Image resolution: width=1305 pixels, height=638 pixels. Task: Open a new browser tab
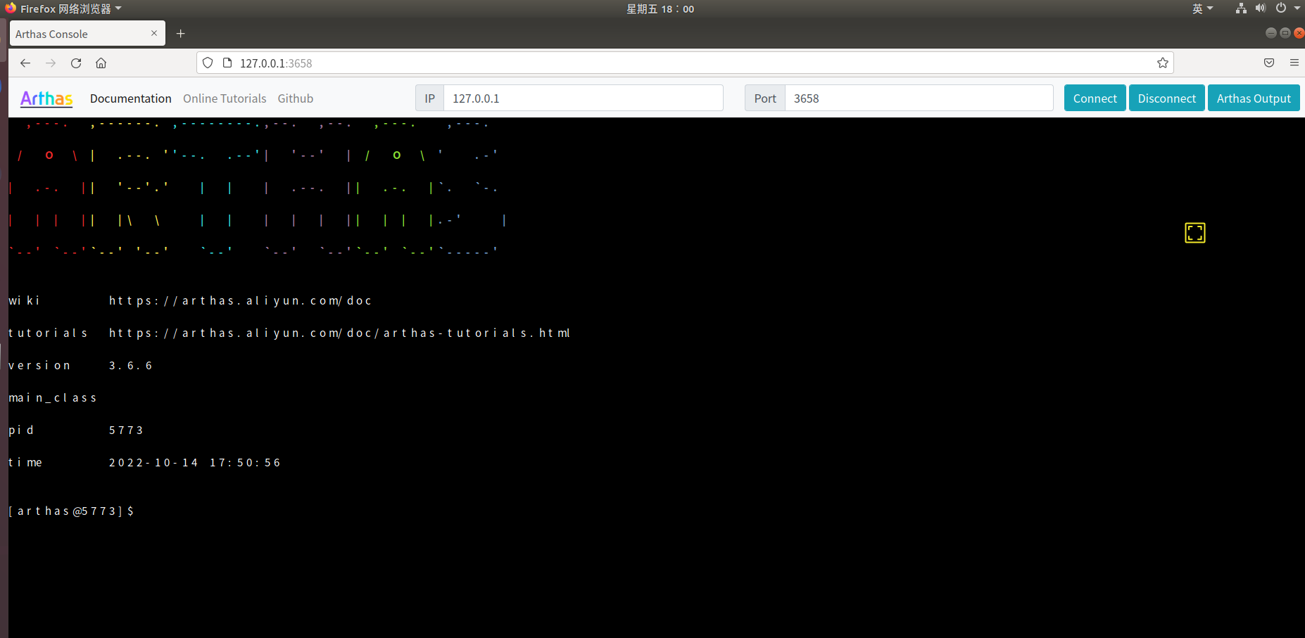pos(181,34)
